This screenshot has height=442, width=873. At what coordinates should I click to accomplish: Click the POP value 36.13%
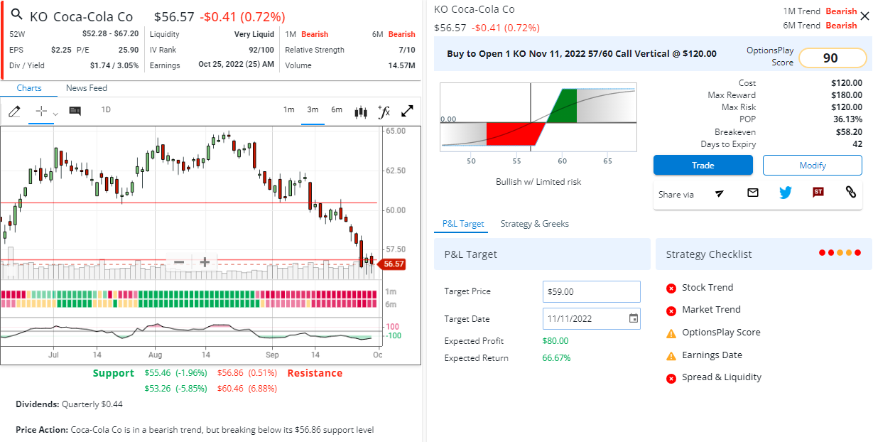coord(848,119)
